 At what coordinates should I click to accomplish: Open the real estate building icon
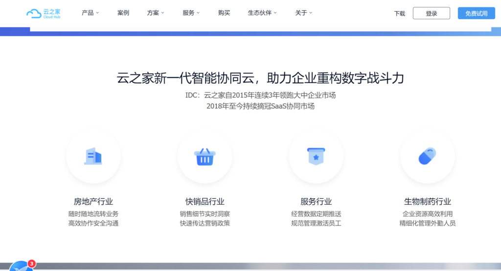pyautogui.click(x=93, y=156)
